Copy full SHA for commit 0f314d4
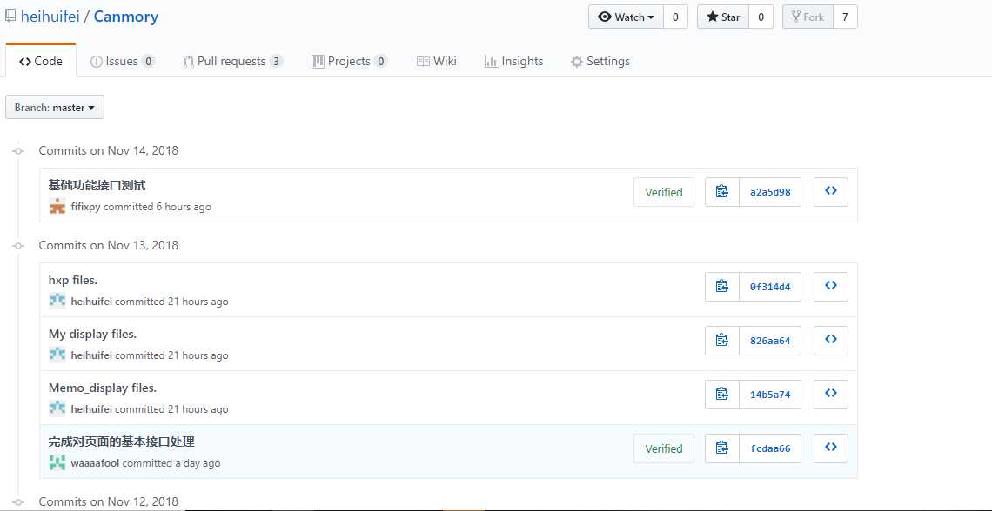992x511 pixels. pyautogui.click(x=722, y=287)
